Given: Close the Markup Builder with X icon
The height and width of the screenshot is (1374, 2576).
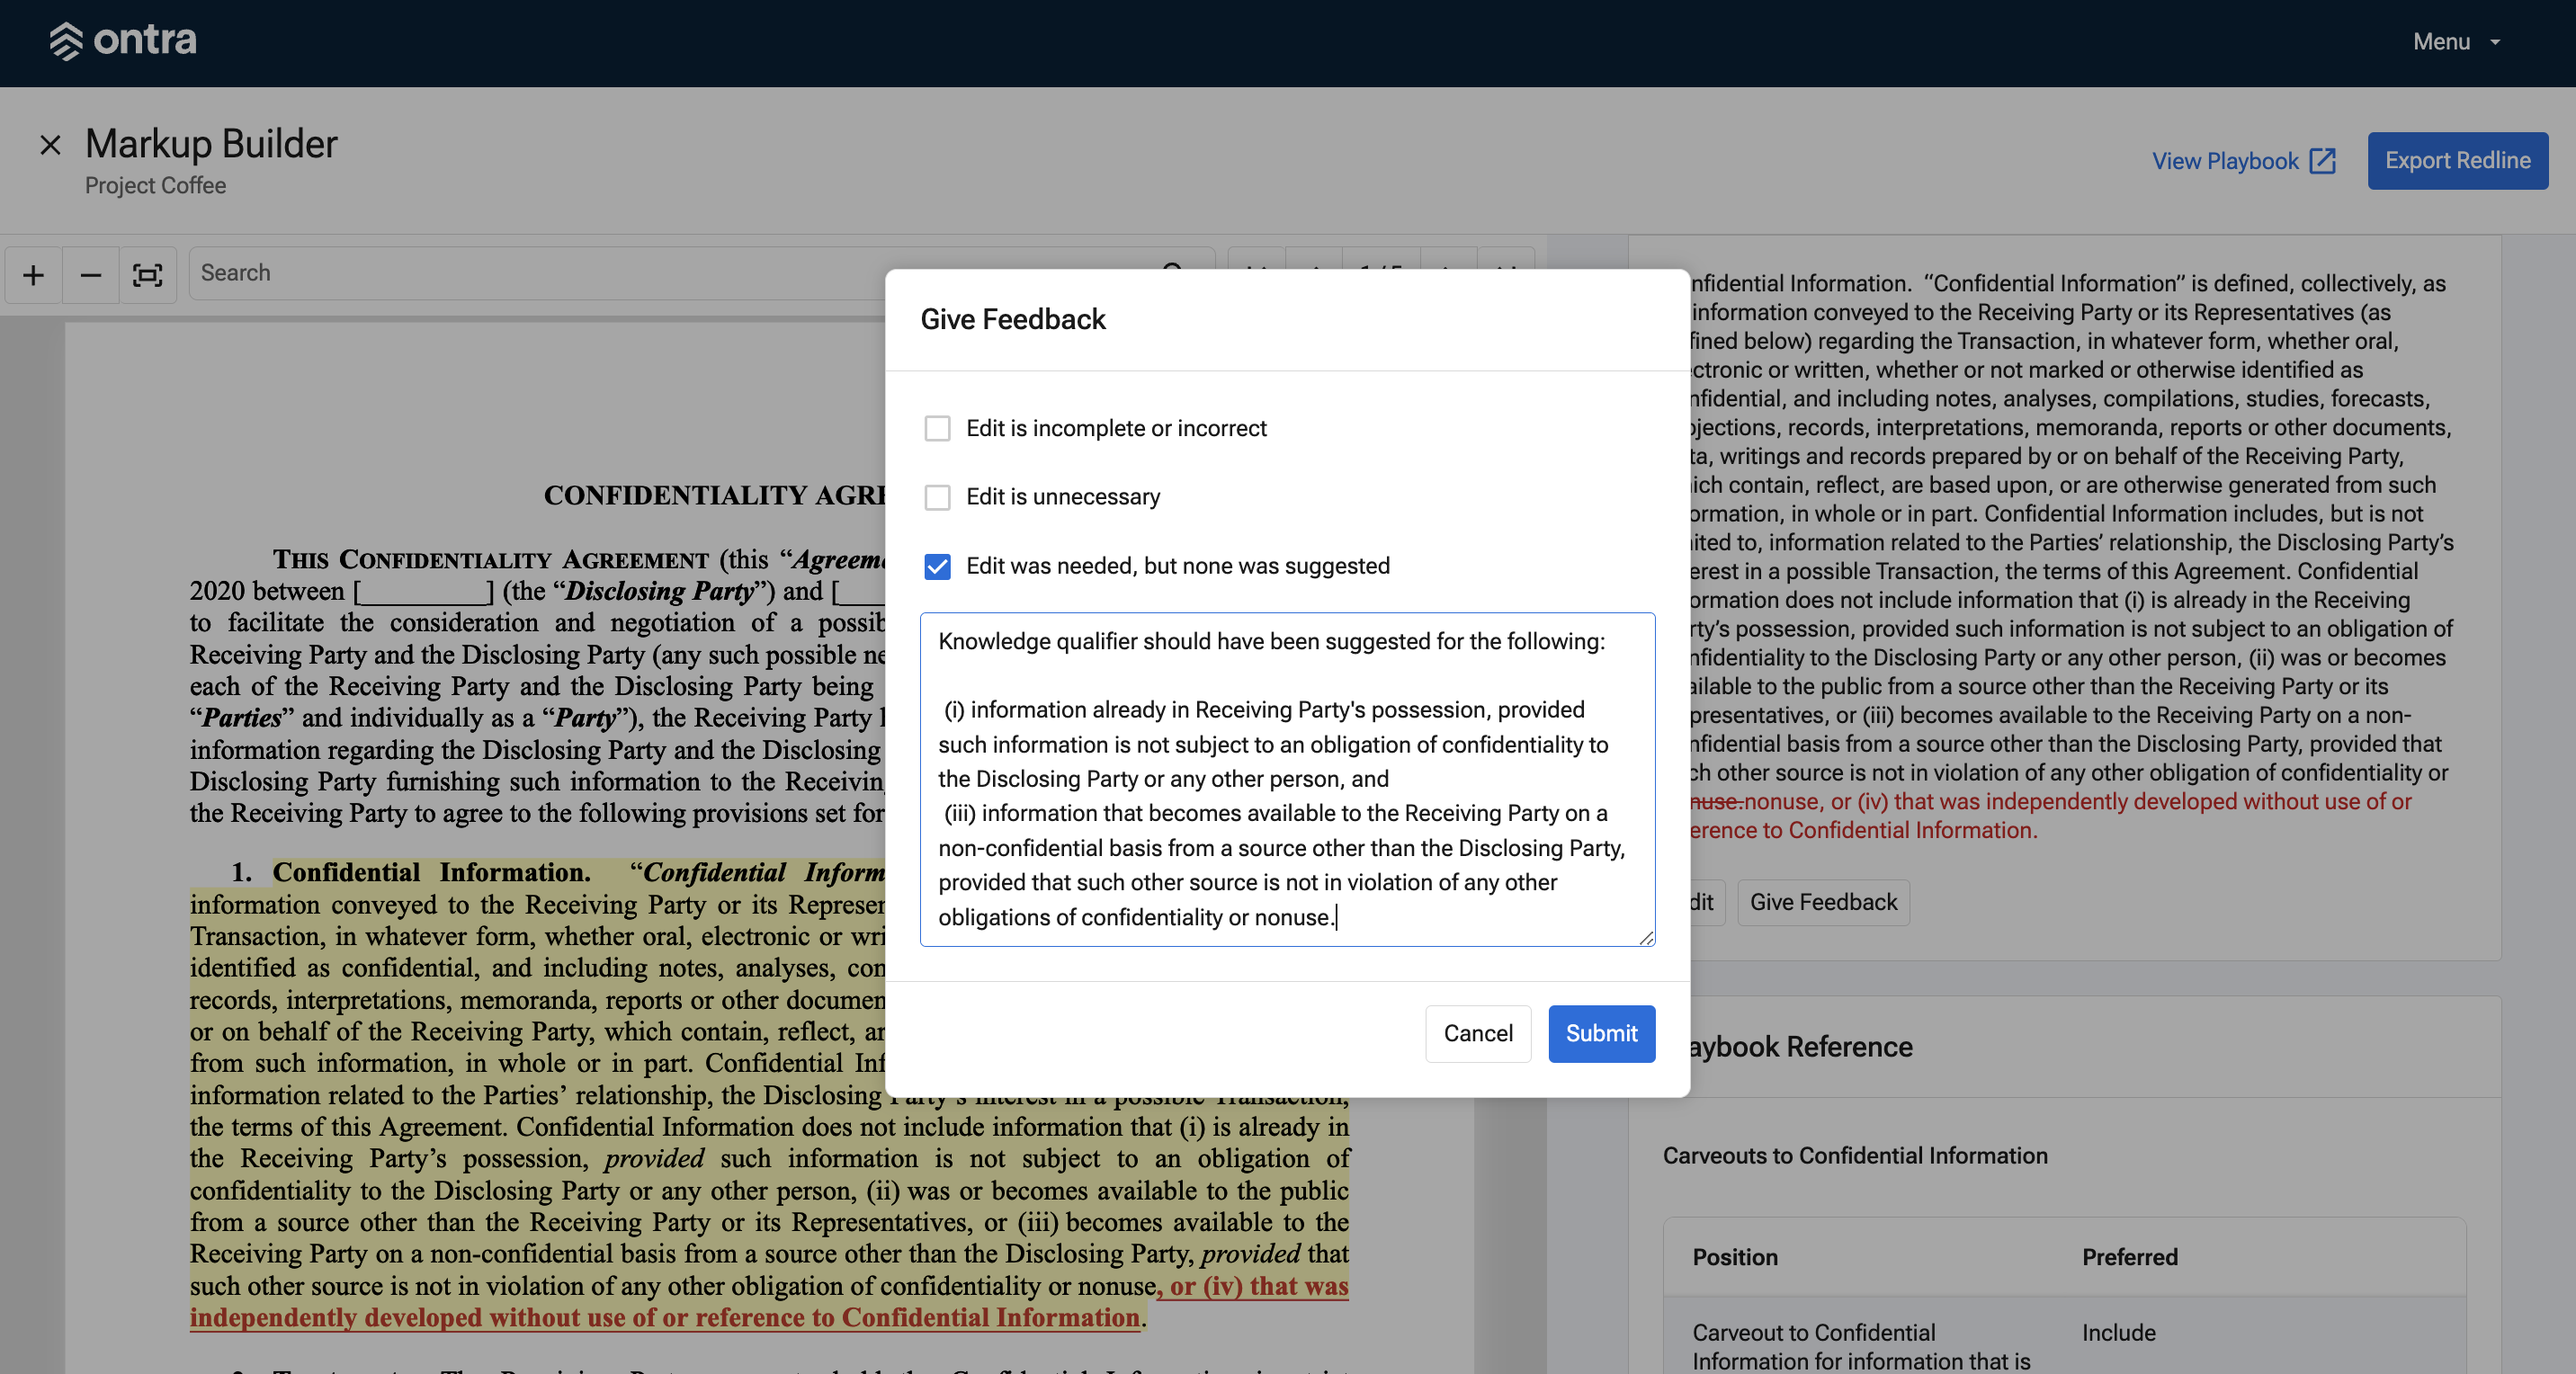Looking at the screenshot, I should pos(50,145).
